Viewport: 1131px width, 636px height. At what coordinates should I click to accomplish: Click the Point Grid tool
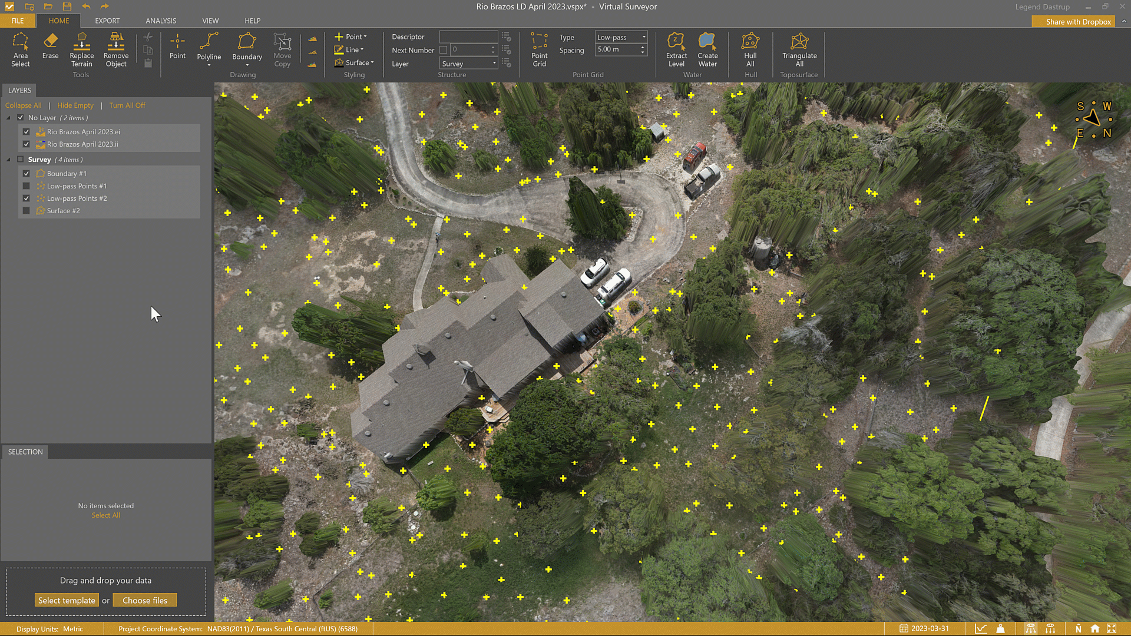tap(539, 49)
